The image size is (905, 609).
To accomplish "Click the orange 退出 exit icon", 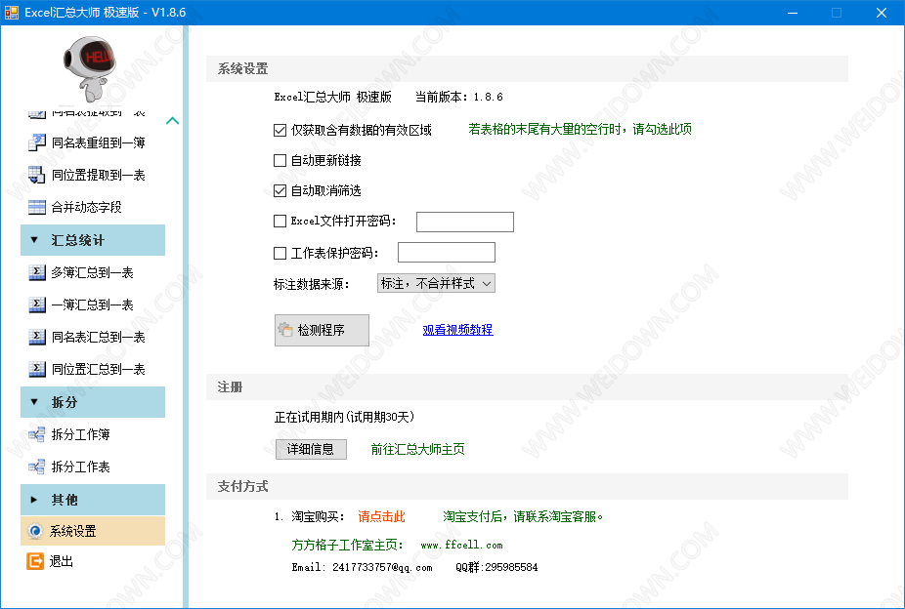I will coord(35,561).
